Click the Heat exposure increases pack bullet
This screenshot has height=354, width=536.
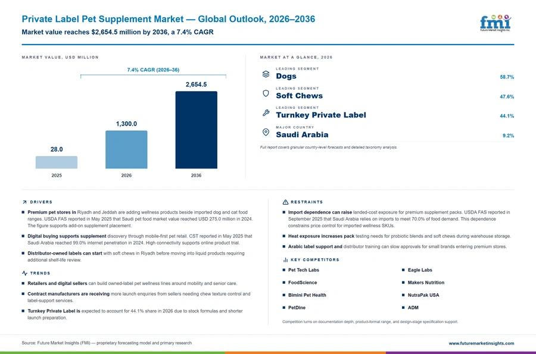tap(399, 236)
